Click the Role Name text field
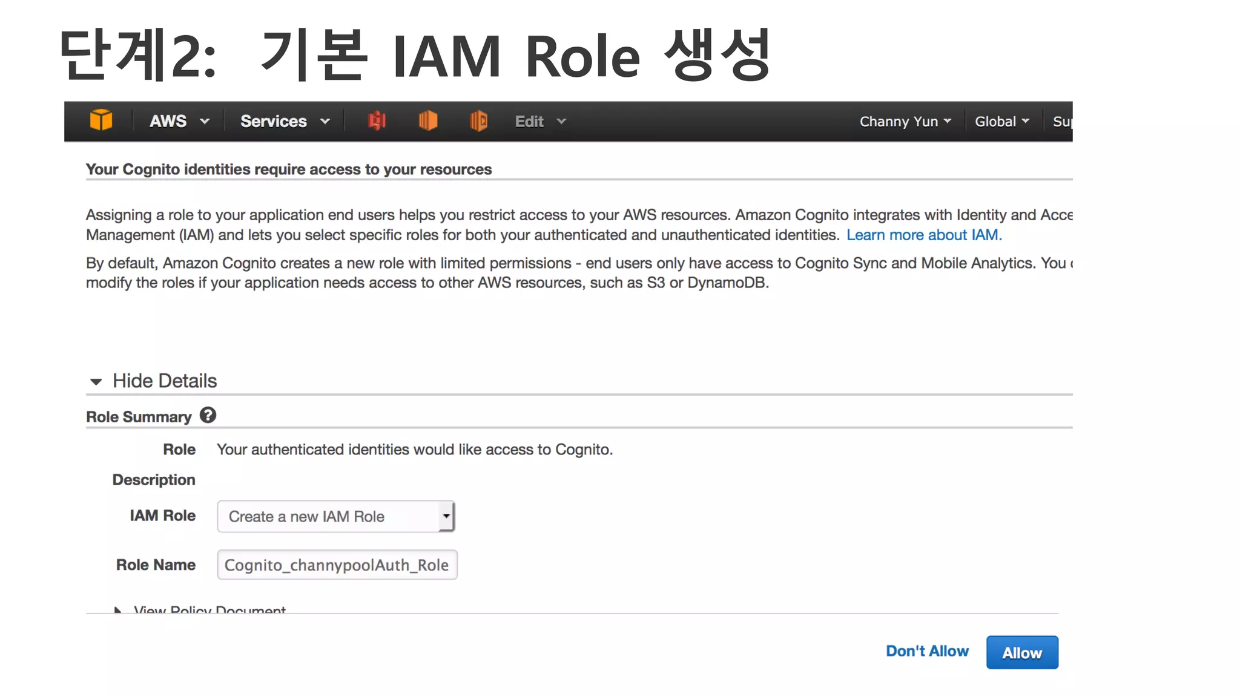This screenshot has height=697, width=1240. tap(337, 564)
